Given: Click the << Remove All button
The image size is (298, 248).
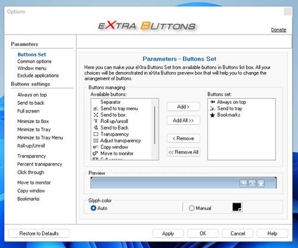Looking at the screenshot, I should pyautogui.click(x=183, y=152).
